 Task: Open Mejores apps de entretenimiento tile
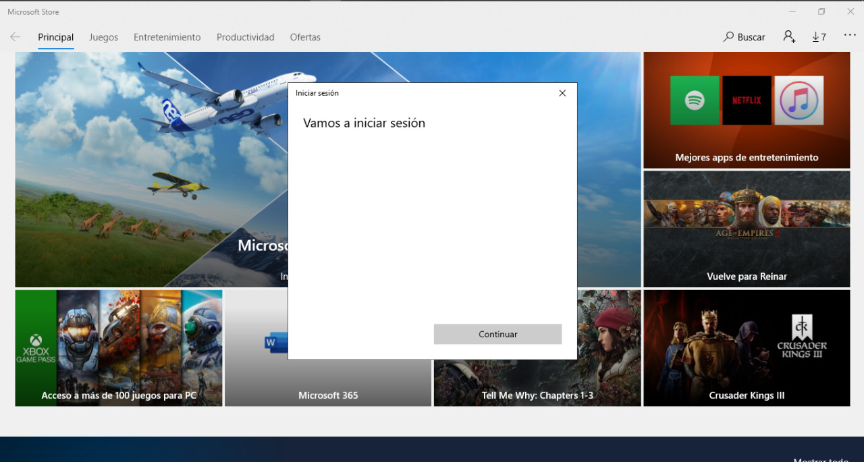(747, 110)
